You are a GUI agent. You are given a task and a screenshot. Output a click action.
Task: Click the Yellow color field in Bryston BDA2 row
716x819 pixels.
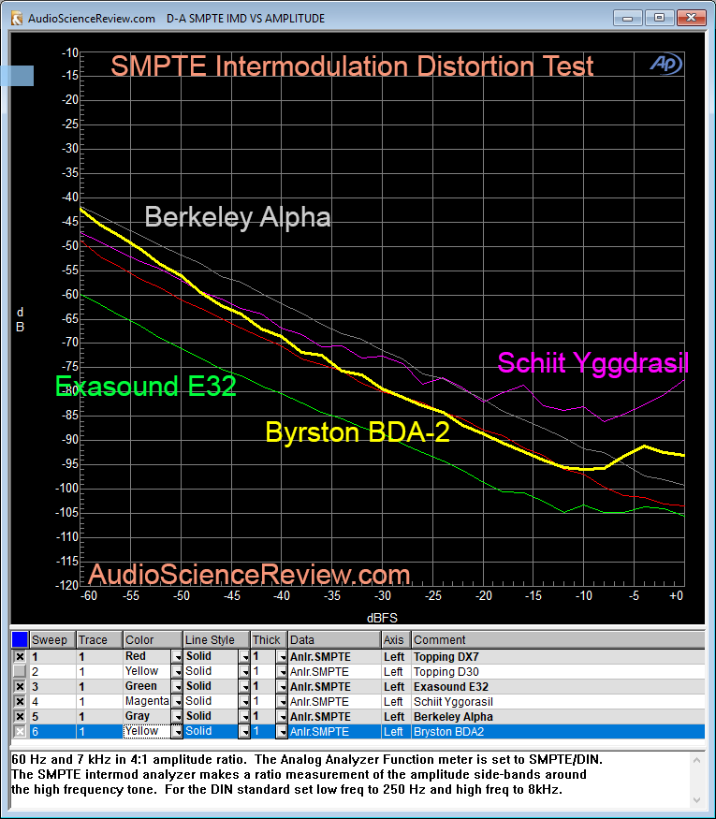[147, 731]
